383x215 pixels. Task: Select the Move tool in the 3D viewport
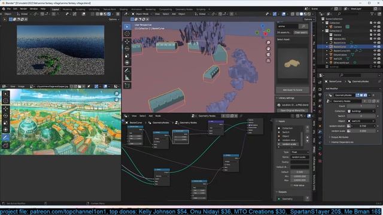click(127, 41)
